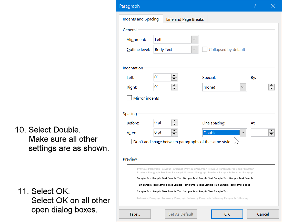282x222 pixels.
Task: Click Set As Default
Action: click(x=181, y=214)
